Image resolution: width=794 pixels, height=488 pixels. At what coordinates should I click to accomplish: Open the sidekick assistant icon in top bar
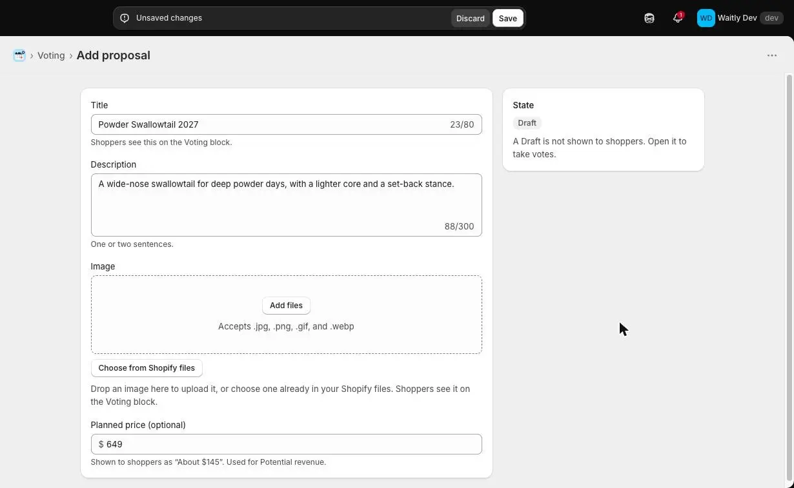pos(649,18)
